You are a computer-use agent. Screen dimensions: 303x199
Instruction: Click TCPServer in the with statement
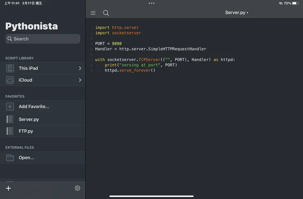tap(149, 60)
